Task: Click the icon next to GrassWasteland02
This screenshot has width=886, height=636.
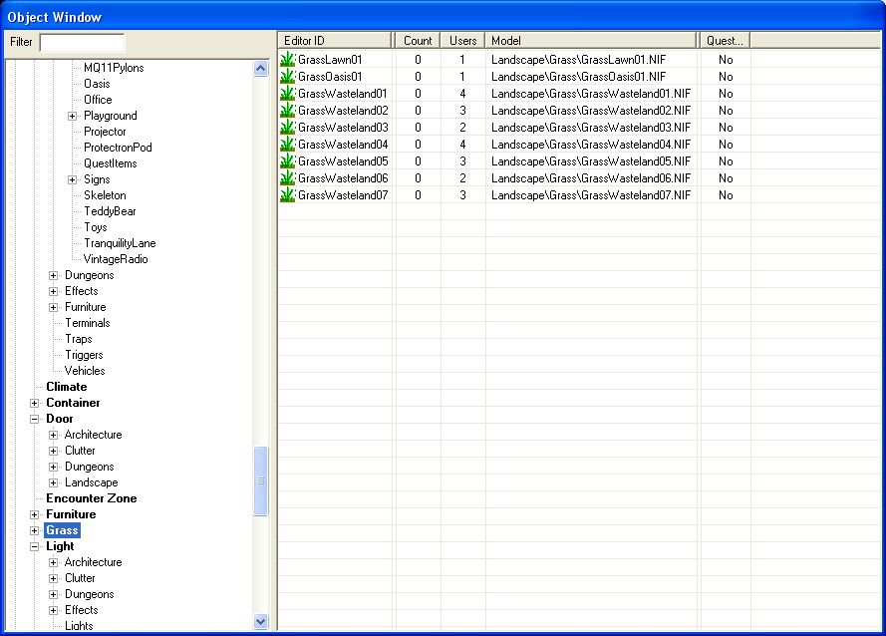Action: (x=288, y=111)
